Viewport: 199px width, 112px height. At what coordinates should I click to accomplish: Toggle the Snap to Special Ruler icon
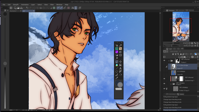click(61, 8)
